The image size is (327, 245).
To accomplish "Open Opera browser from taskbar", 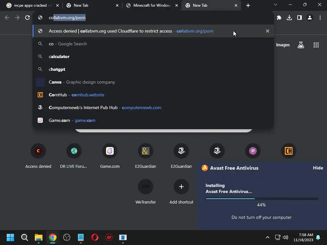I will [x=95, y=237].
